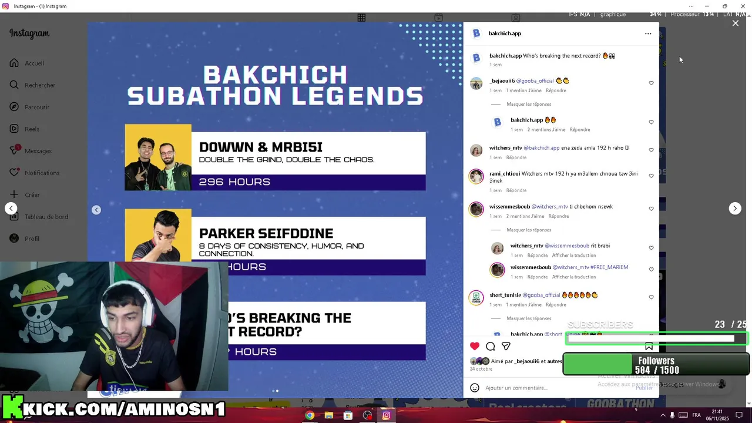Unlike the post with the red heart

click(475, 346)
